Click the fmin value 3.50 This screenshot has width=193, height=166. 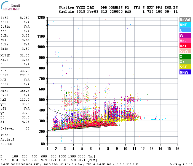click(x=26, y=49)
